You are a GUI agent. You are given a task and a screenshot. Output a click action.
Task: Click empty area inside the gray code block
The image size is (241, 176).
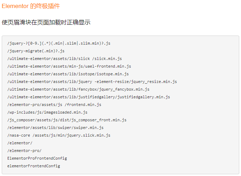pos(195,146)
